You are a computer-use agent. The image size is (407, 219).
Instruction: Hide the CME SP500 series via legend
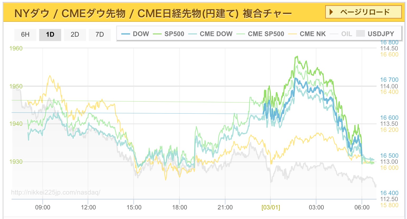pyautogui.click(x=266, y=34)
